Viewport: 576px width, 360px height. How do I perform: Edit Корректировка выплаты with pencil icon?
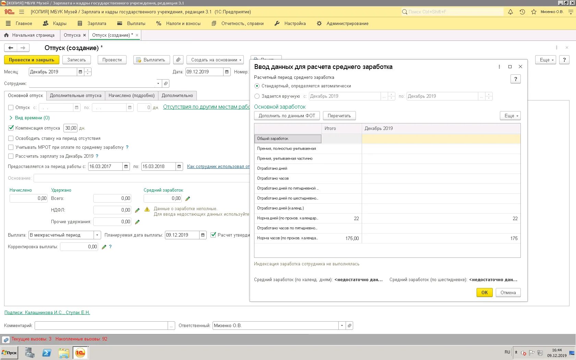click(x=104, y=247)
